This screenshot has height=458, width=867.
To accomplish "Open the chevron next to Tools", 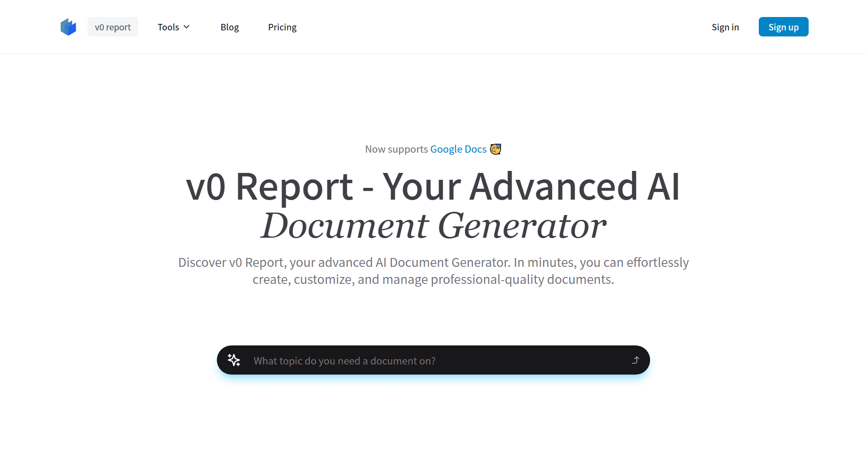I will click(187, 27).
